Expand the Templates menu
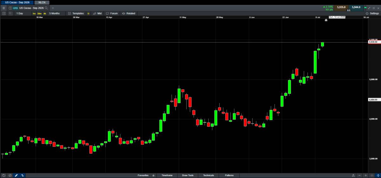Image resolution: width=381 pixels, height=178 pixels. coord(76,14)
